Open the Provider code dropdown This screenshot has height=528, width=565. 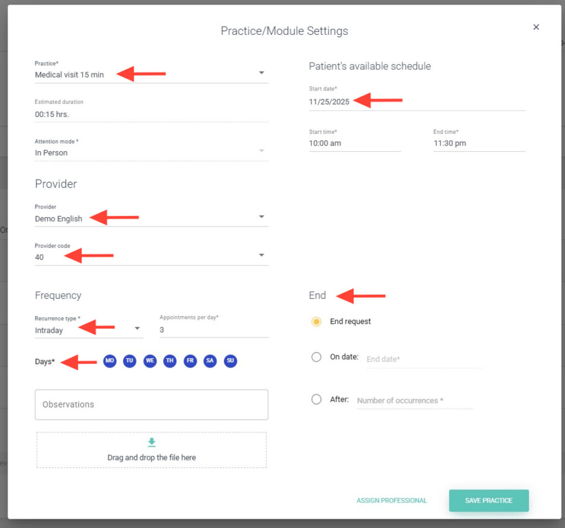tap(262, 255)
